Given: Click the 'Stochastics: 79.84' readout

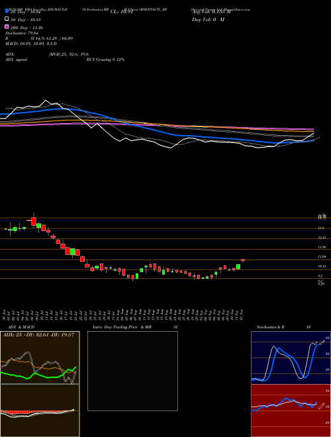Looking at the screenshot, I should click(x=22, y=33).
